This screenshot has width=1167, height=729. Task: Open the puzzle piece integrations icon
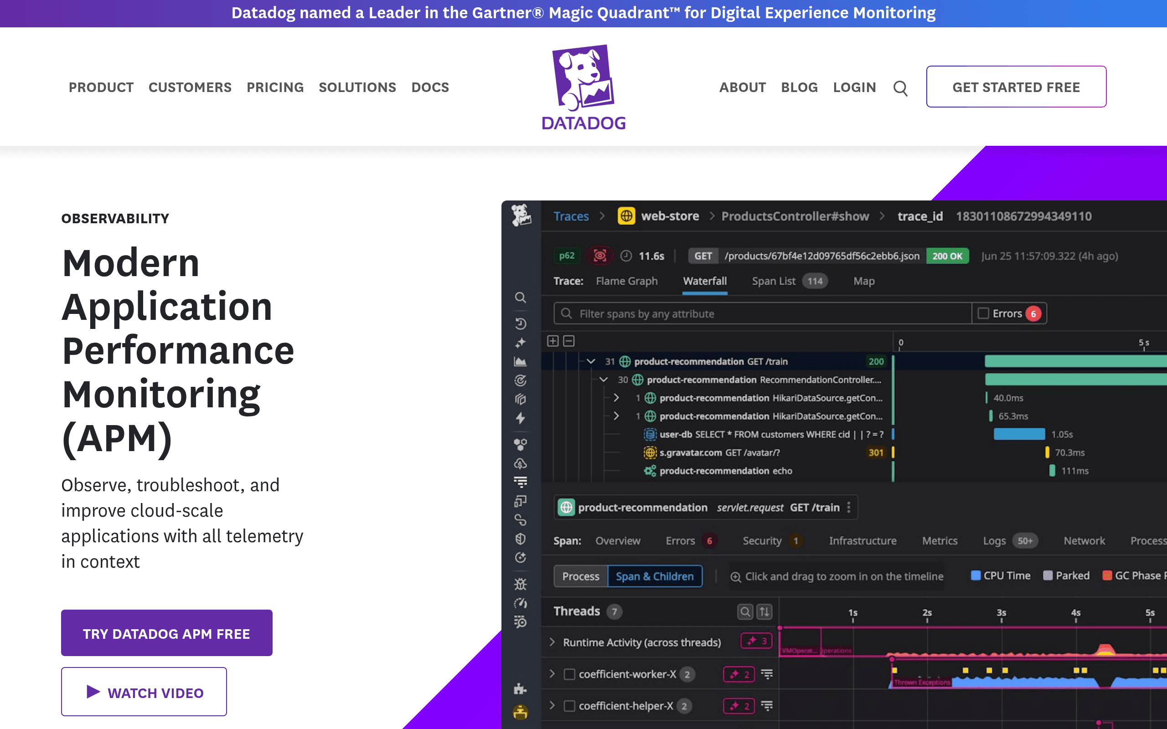pyautogui.click(x=520, y=688)
